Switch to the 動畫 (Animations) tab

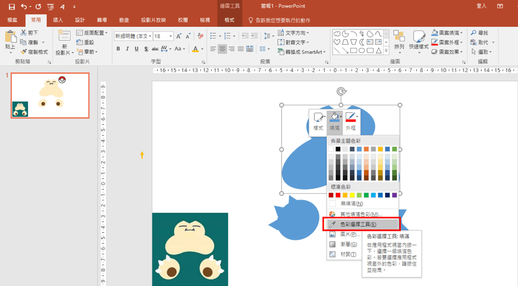[124, 20]
